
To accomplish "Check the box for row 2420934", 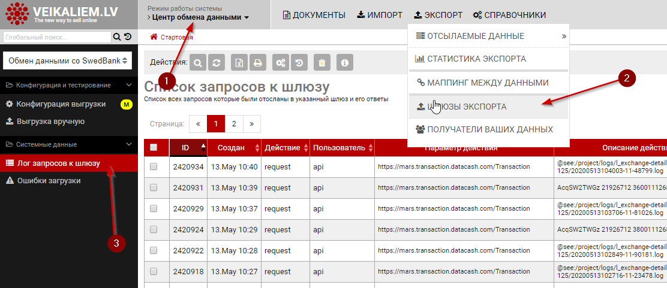I will (154, 167).
